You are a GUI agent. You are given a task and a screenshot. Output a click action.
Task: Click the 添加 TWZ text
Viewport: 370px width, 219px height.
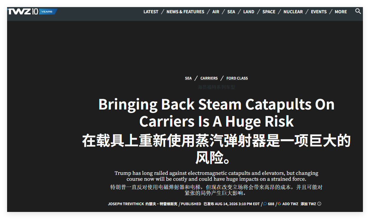[x=308, y=204]
